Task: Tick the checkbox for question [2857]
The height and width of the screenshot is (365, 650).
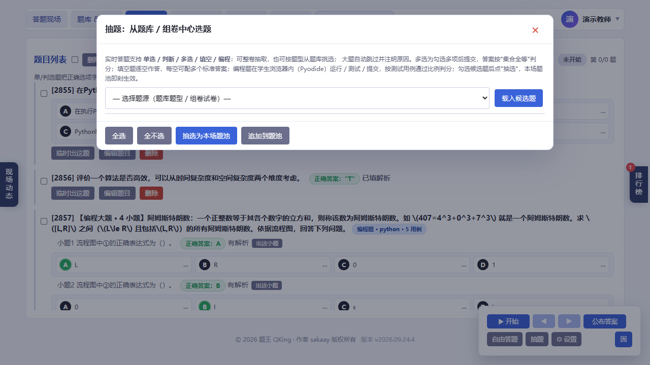Action: click(44, 221)
